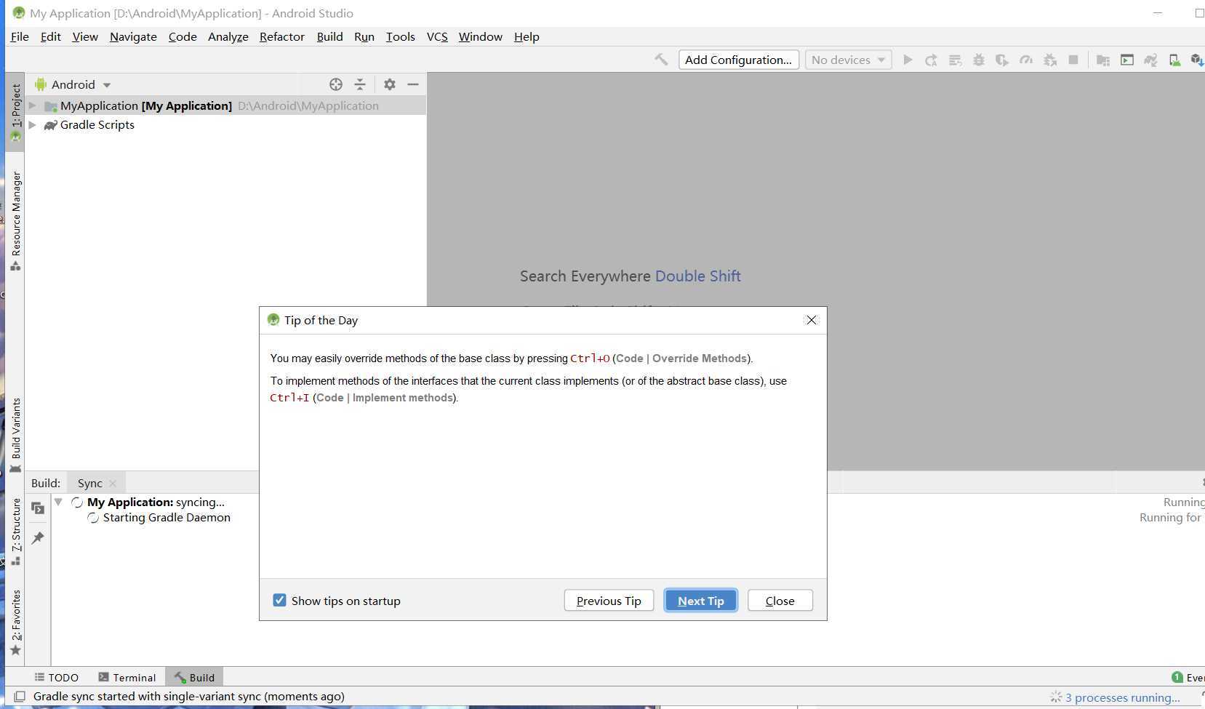Open Project panel gear settings
The image size is (1205, 709).
point(390,84)
